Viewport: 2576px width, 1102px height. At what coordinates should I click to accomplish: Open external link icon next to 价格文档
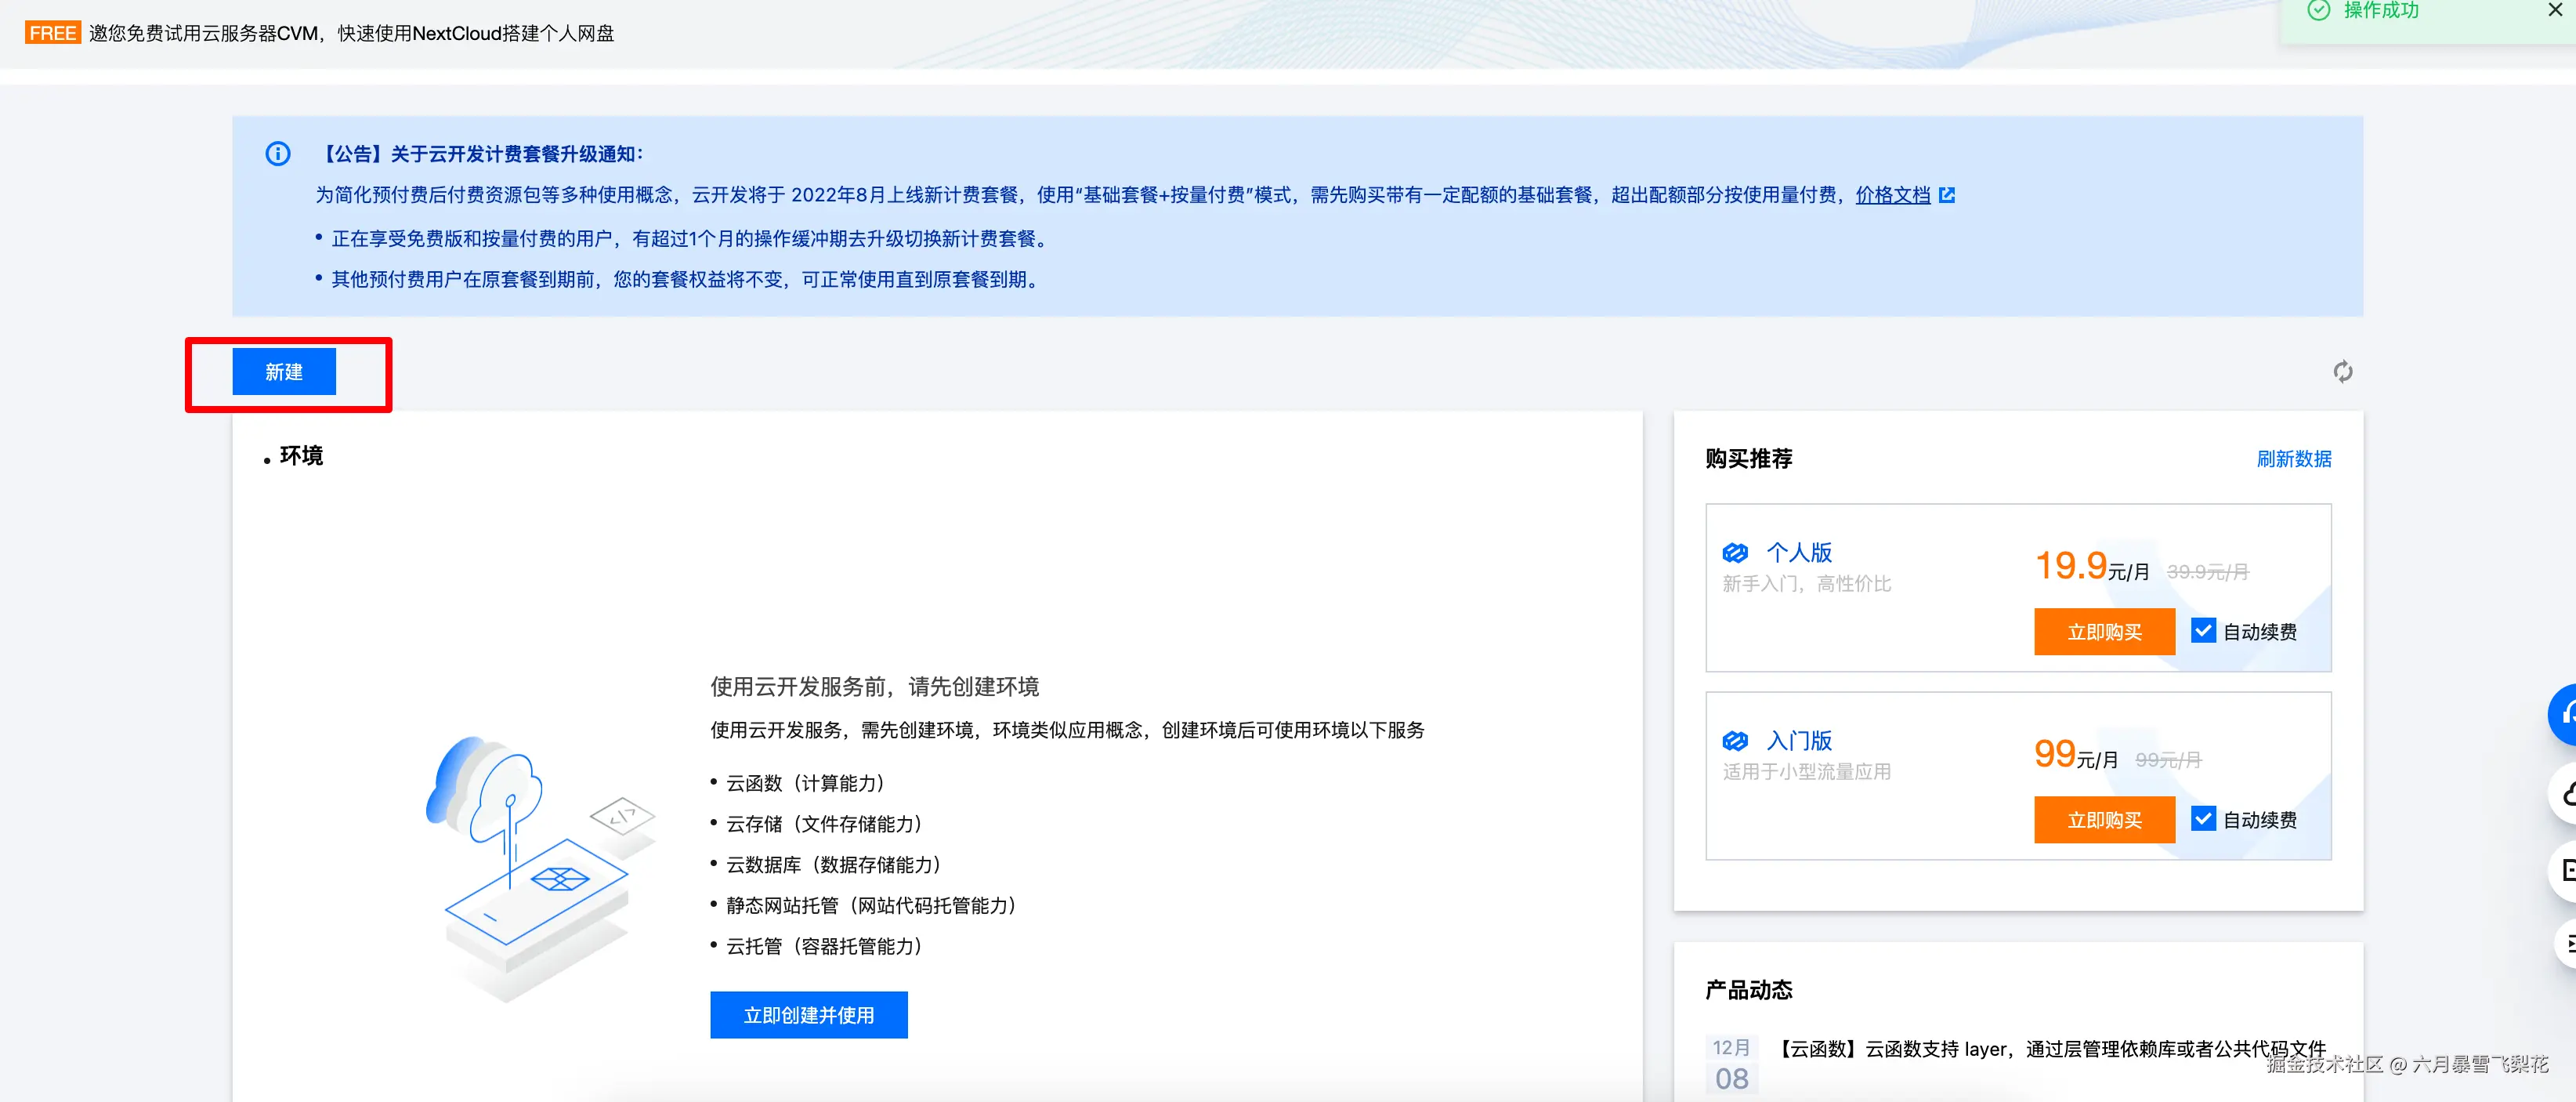coord(1946,195)
